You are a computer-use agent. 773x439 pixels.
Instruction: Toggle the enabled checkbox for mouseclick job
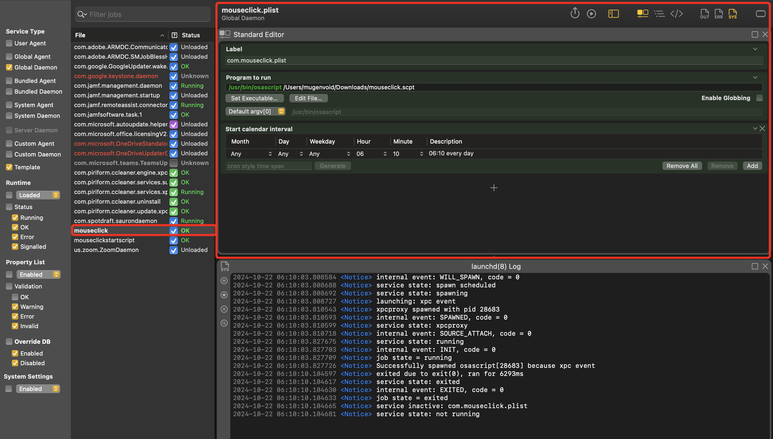(x=173, y=231)
